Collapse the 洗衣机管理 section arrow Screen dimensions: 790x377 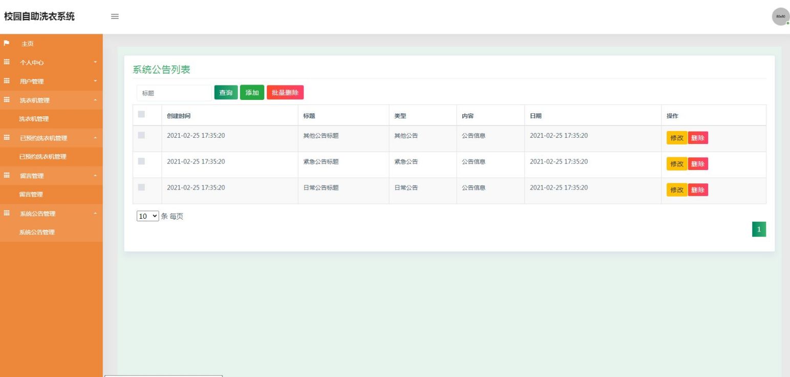[95, 100]
